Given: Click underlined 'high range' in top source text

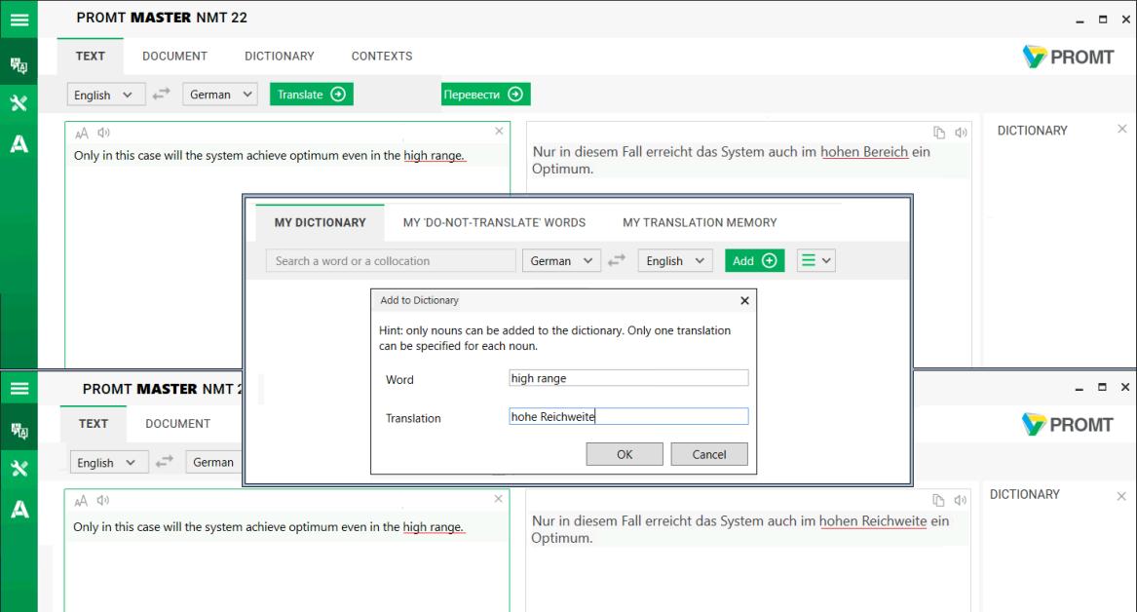Looking at the screenshot, I should pos(434,155).
